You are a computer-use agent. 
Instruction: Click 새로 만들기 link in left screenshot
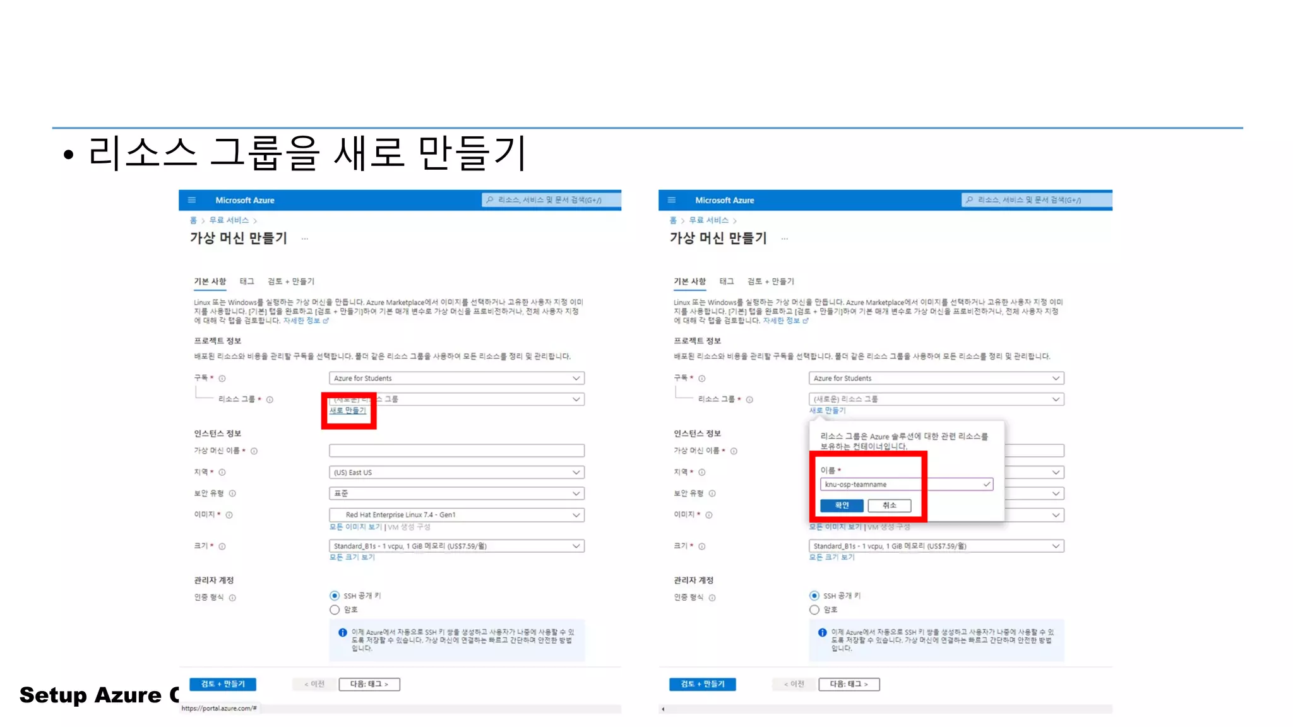[x=348, y=410]
